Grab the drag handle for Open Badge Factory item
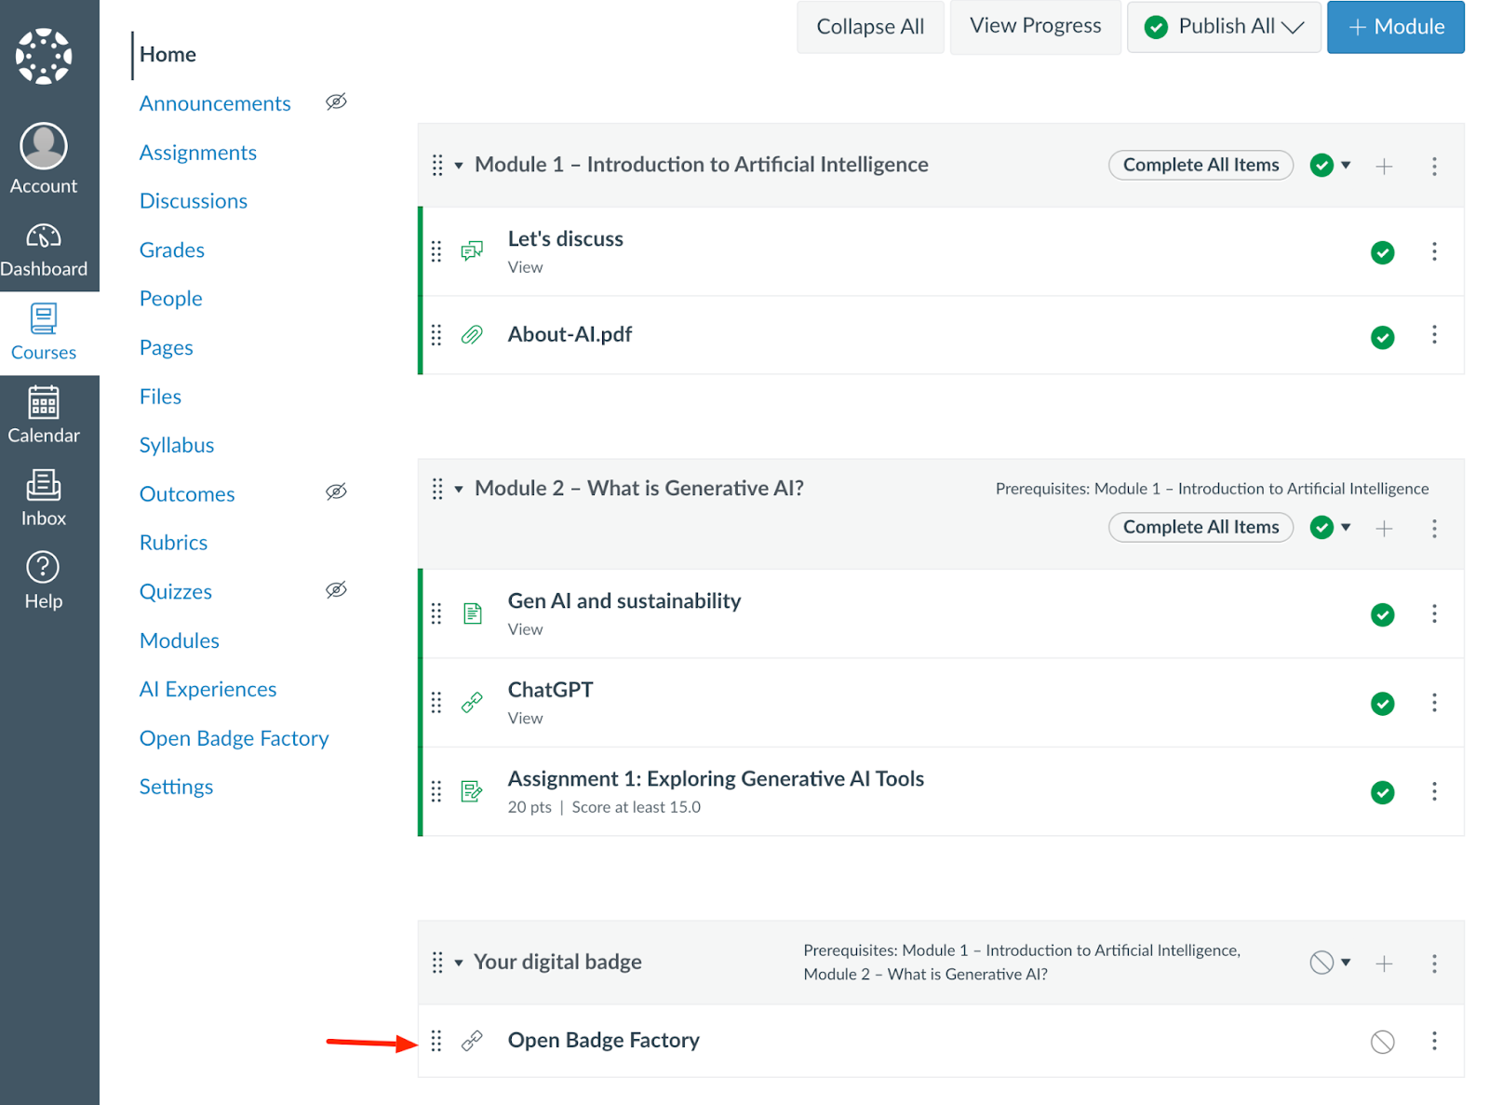 [x=436, y=1041]
